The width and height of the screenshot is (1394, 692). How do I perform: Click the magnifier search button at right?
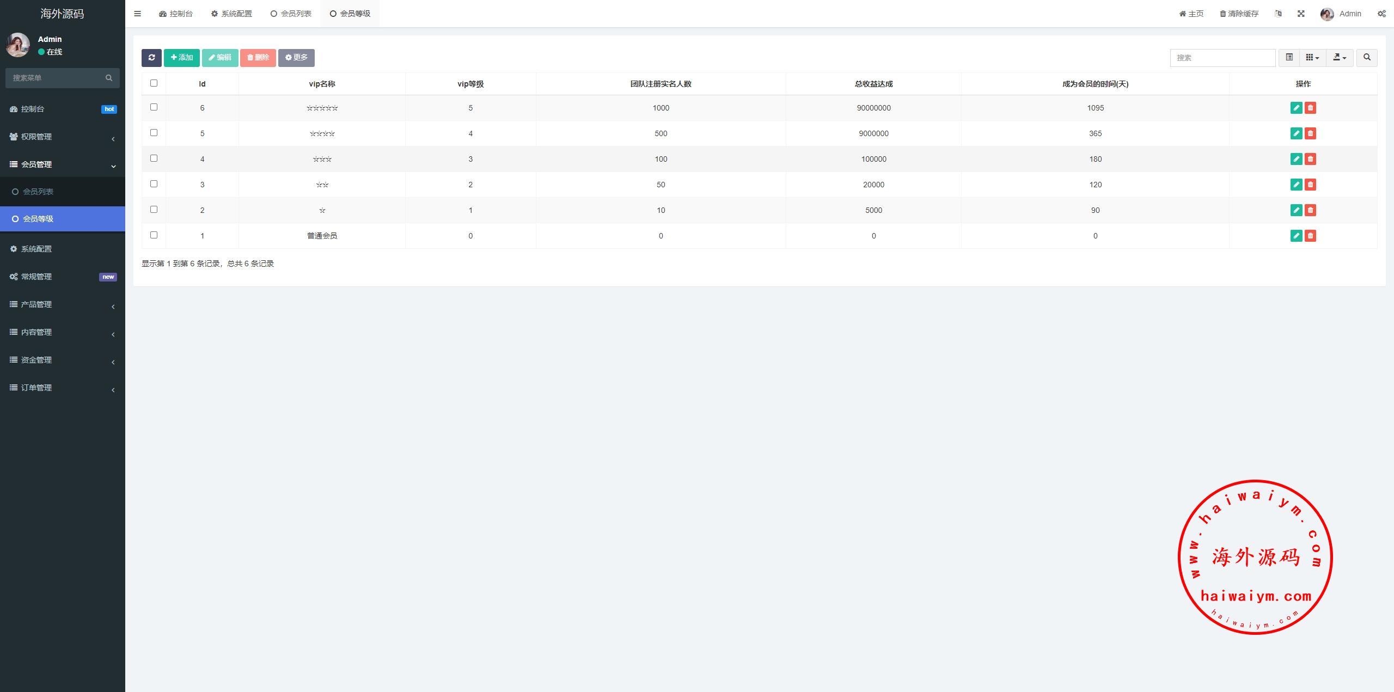(x=1367, y=58)
